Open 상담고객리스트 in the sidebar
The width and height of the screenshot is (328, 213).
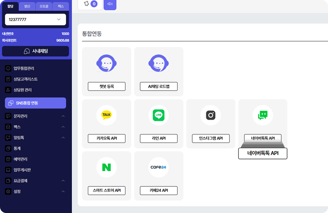25,79
